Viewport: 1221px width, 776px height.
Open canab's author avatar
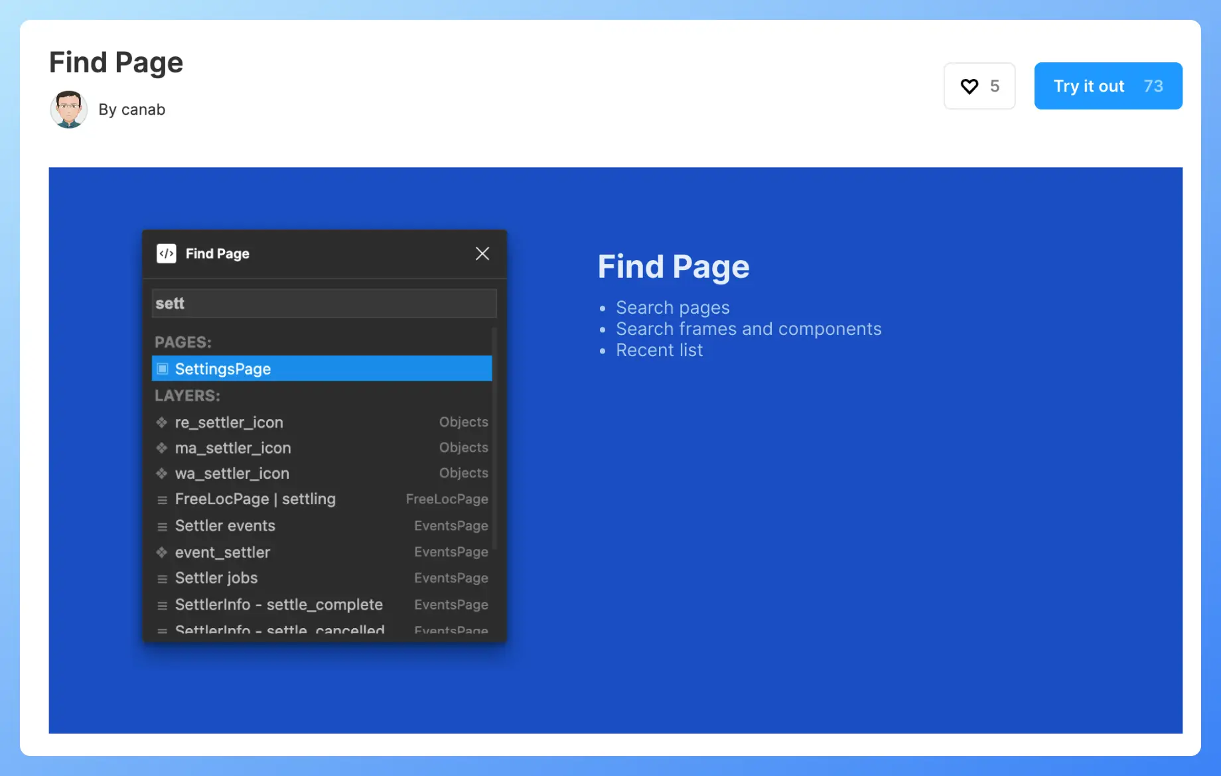click(69, 109)
